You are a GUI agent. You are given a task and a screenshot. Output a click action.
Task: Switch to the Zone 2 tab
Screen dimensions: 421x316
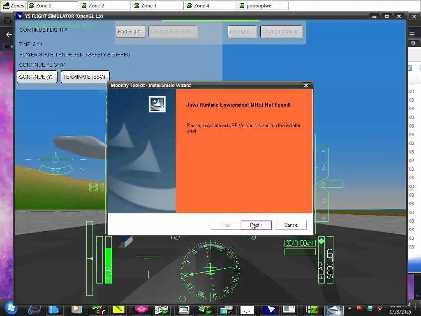point(105,6)
